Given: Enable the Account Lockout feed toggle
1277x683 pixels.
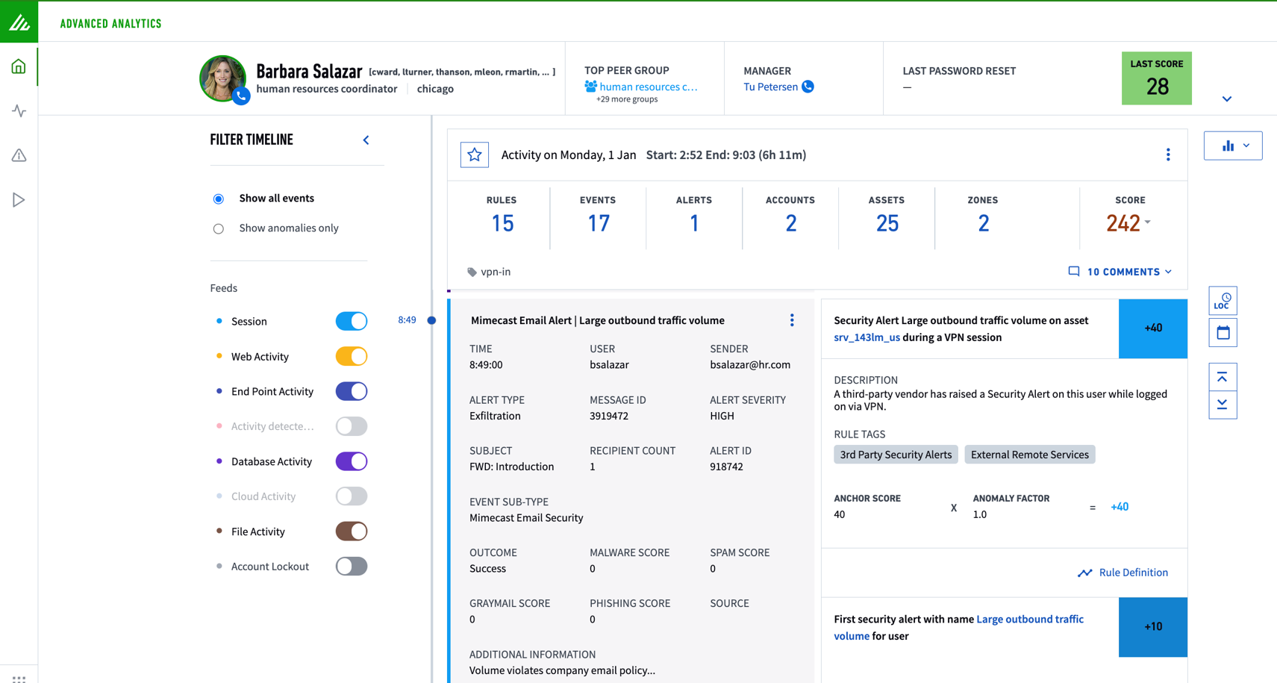Looking at the screenshot, I should [351, 567].
